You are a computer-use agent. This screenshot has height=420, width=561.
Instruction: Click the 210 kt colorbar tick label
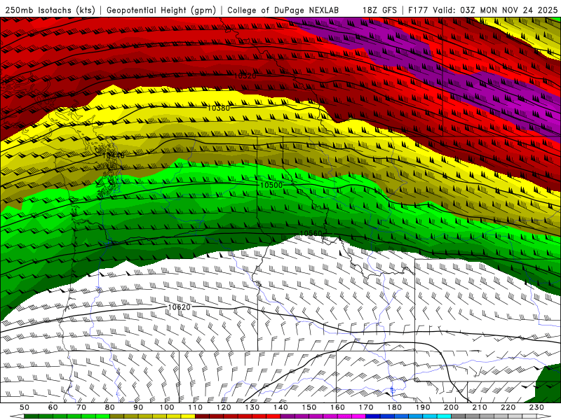[x=480, y=407]
